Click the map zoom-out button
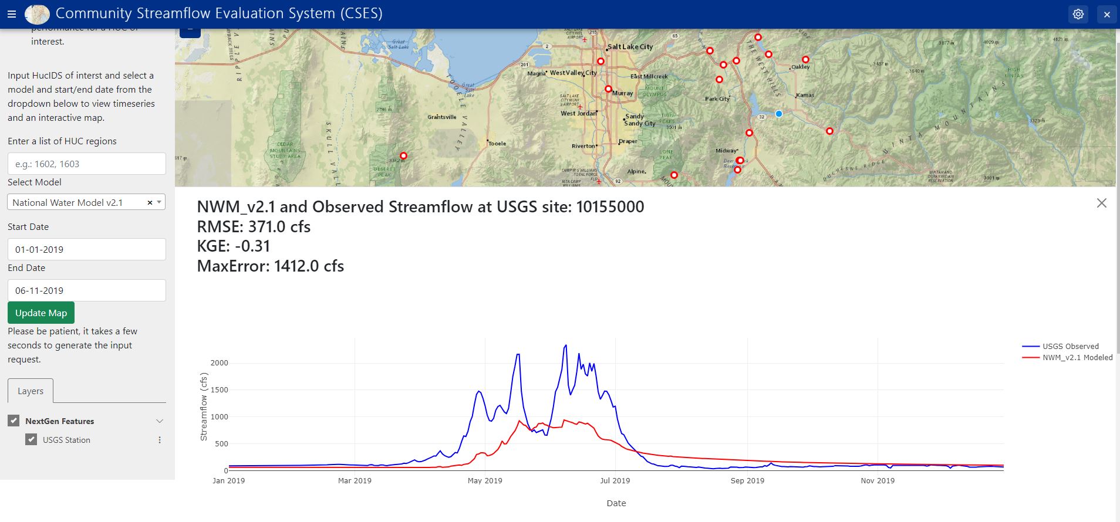The width and height of the screenshot is (1120, 522). (x=190, y=32)
